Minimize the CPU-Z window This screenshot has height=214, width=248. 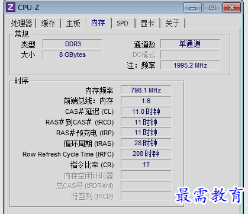coord(192,8)
